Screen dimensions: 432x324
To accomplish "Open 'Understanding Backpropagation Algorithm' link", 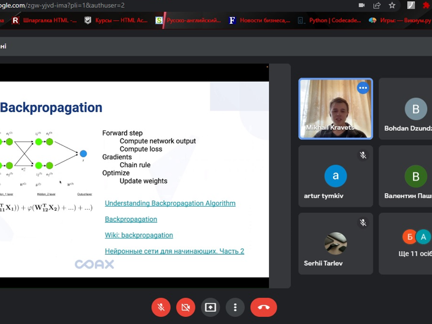I will point(170,203).
